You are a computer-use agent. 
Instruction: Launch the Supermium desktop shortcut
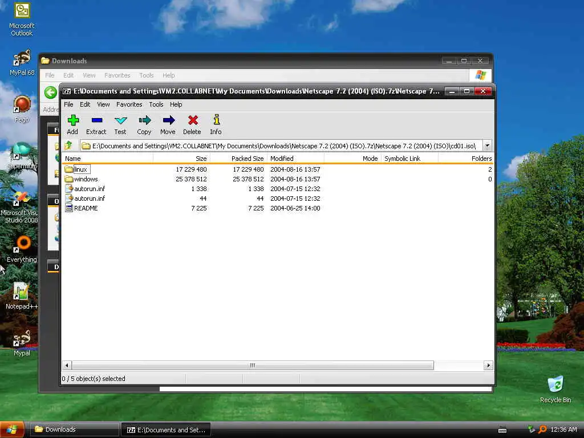pyautogui.click(x=22, y=156)
